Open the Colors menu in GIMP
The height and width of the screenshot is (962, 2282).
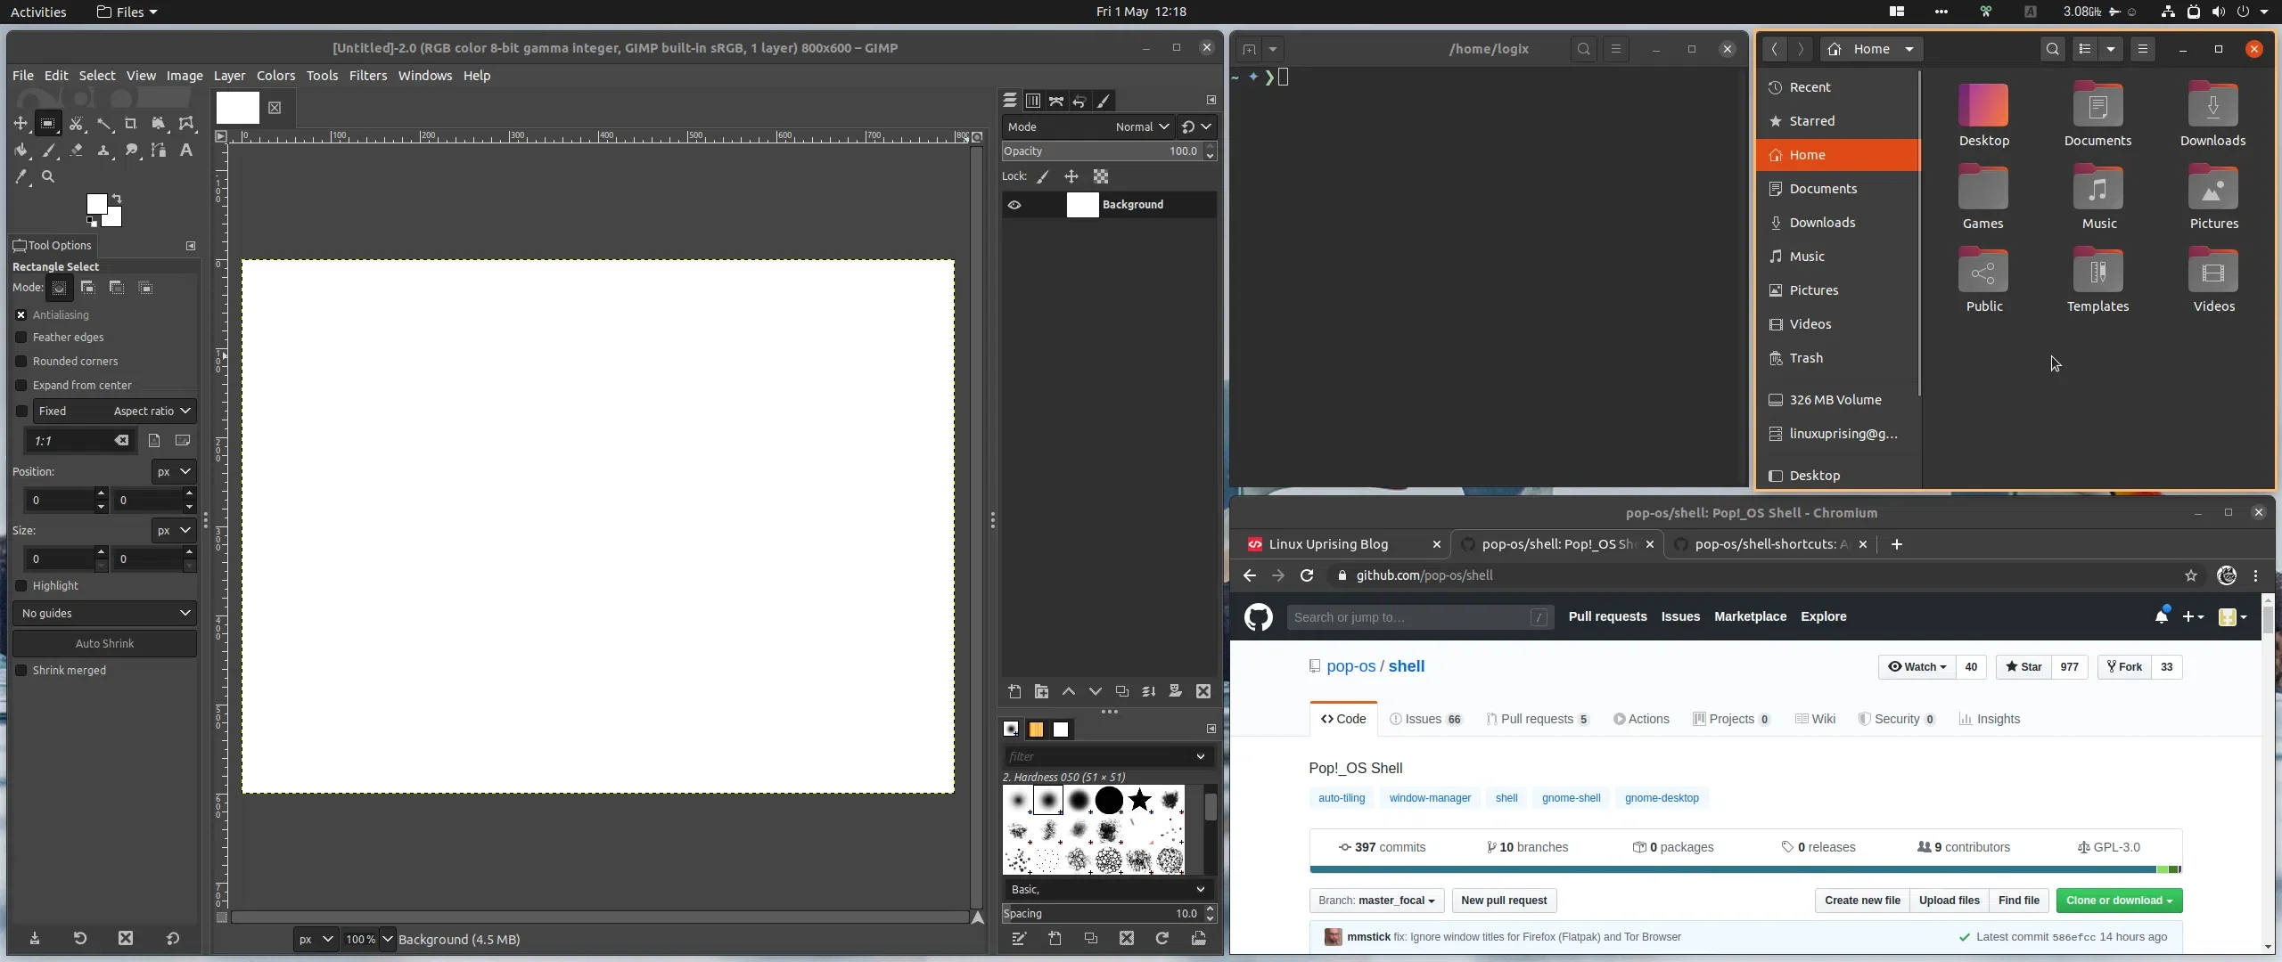pos(276,76)
